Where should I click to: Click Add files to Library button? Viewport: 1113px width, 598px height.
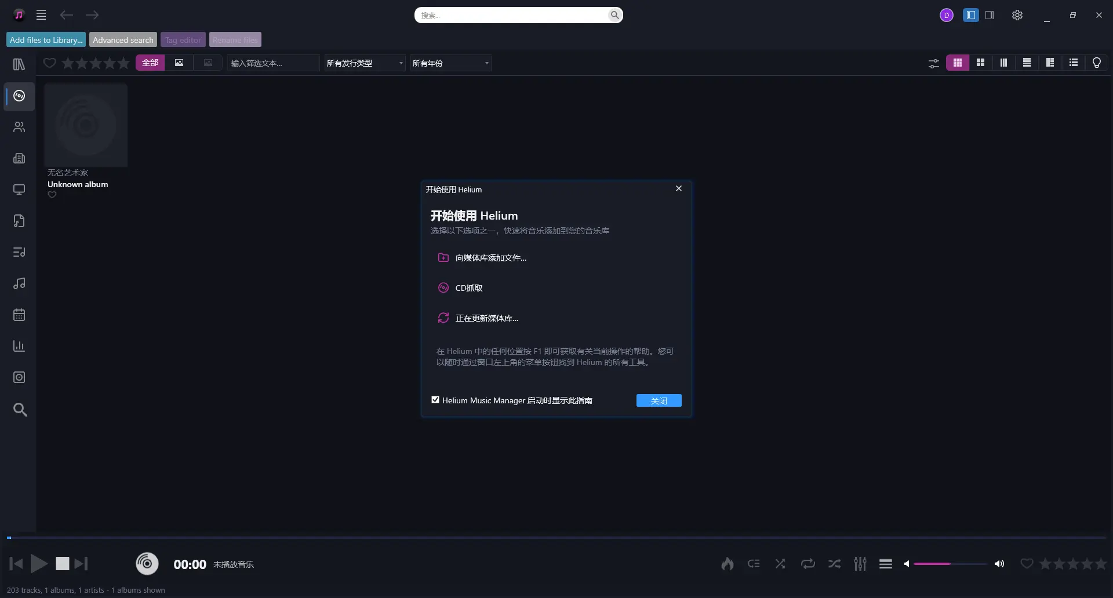[x=46, y=40]
